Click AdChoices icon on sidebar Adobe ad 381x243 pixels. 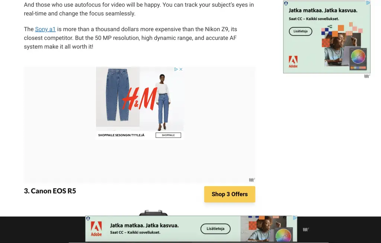pyautogui.click(x=368, y=3)
